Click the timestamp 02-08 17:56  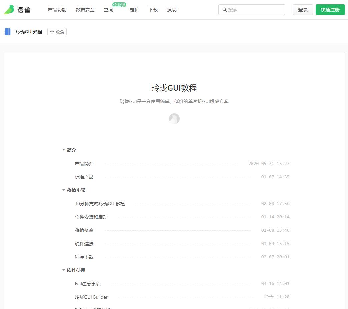275,204
